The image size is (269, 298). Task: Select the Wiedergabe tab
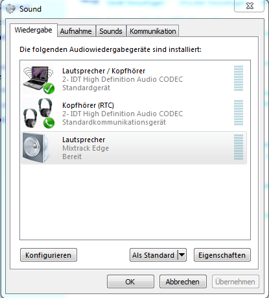tap(34, 30)
